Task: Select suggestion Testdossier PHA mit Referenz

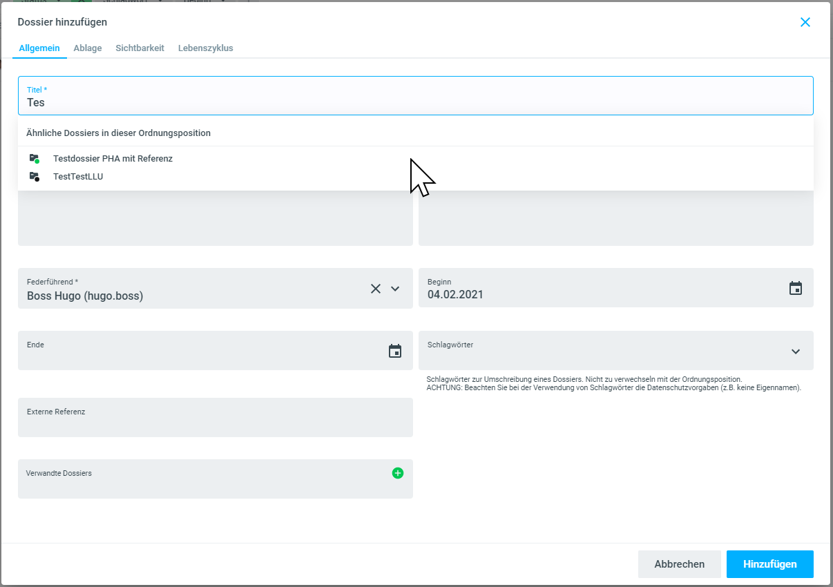Action: (x=113, y=159)
